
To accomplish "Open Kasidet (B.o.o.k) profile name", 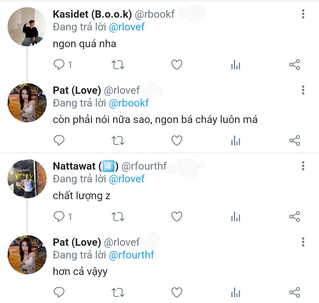I will 92,14.
